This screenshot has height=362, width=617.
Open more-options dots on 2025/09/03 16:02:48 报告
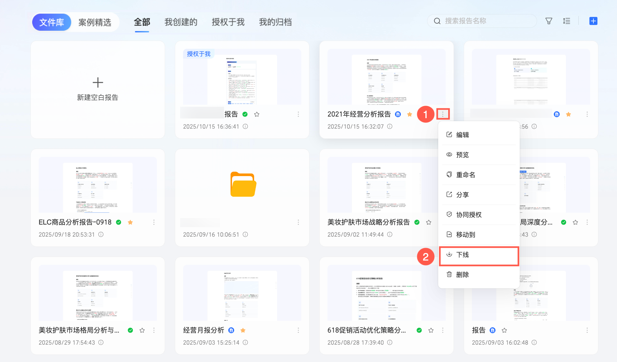point(587,330)
